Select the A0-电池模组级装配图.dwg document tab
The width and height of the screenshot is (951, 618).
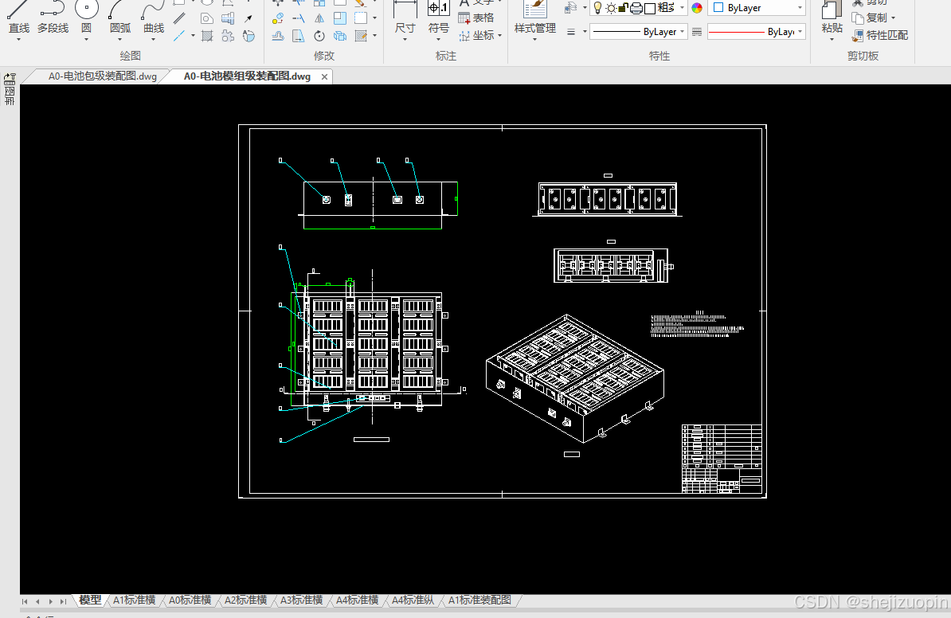pyautogui.click(x=247, y=76)
